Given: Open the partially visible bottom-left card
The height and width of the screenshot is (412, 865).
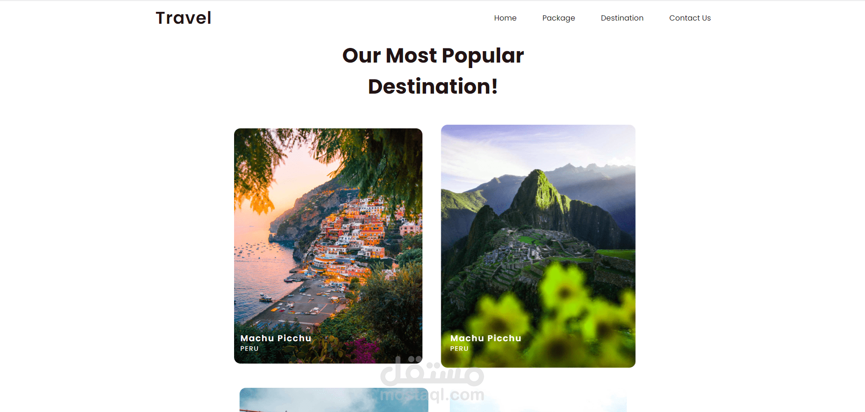Looking at the screenshot, I should 334,400.
